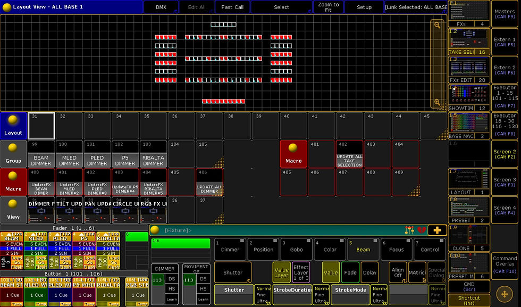Click the Masters button
Image resolution: width=521 pixels, height=307 pixels.
pos(505,14)
